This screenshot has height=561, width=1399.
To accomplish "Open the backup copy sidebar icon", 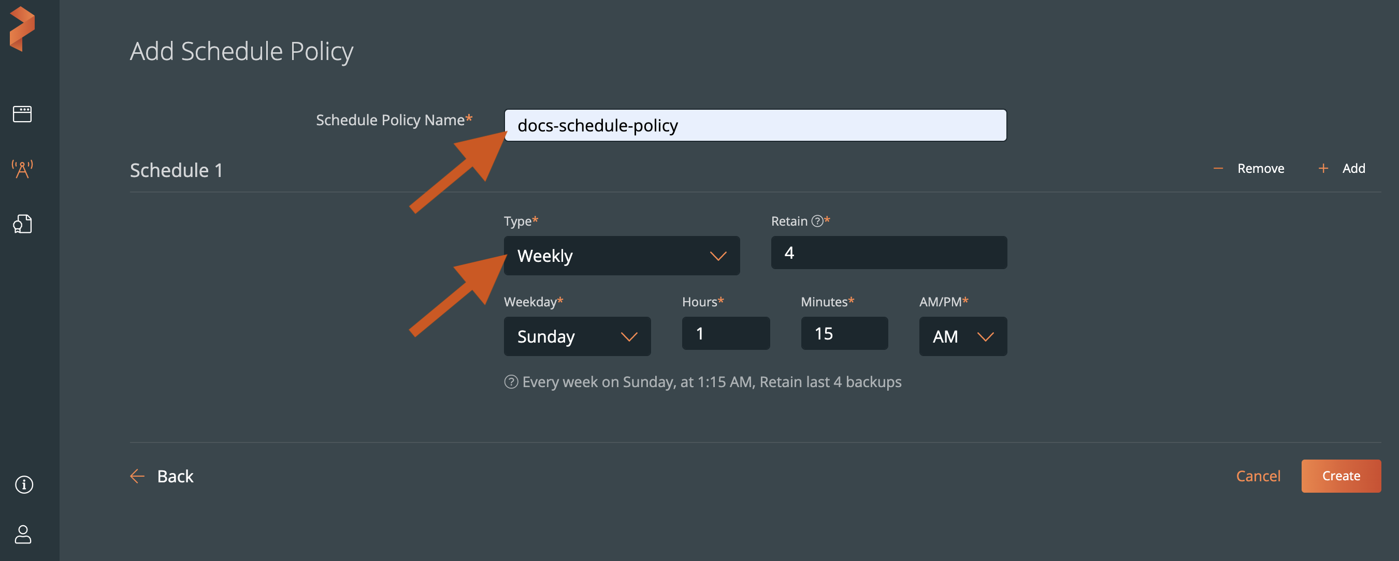I will point(22,224).
